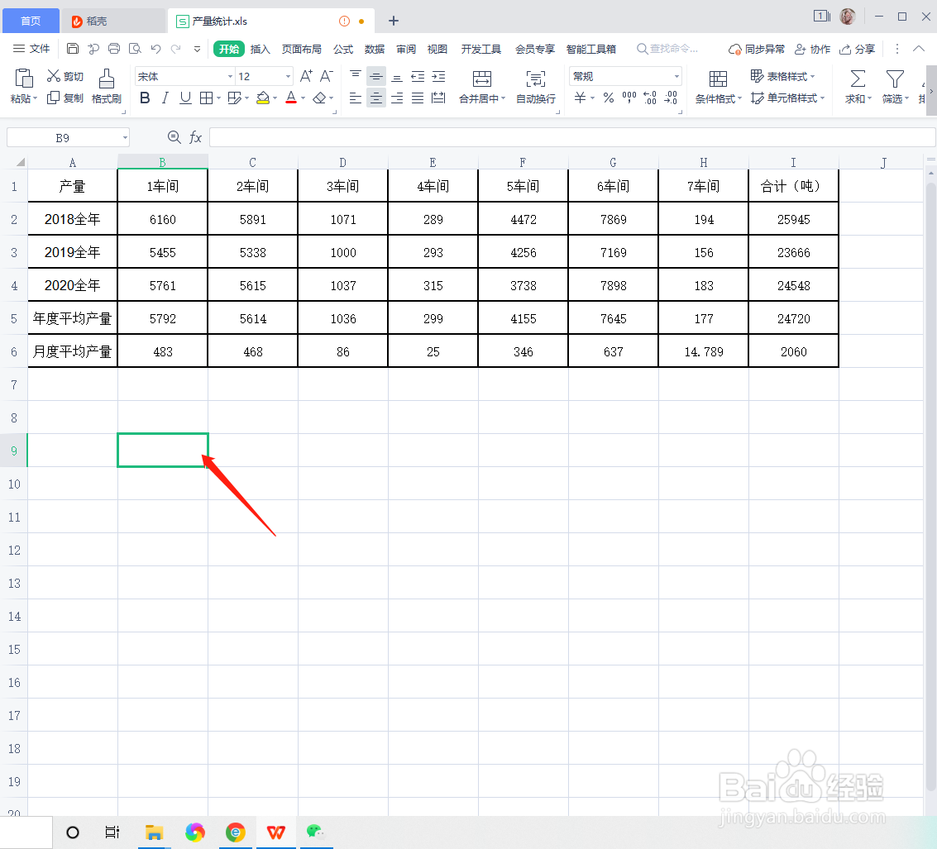Click the Copy (复制) icon
Screen dimensions: 937x849
pos(53,98)
